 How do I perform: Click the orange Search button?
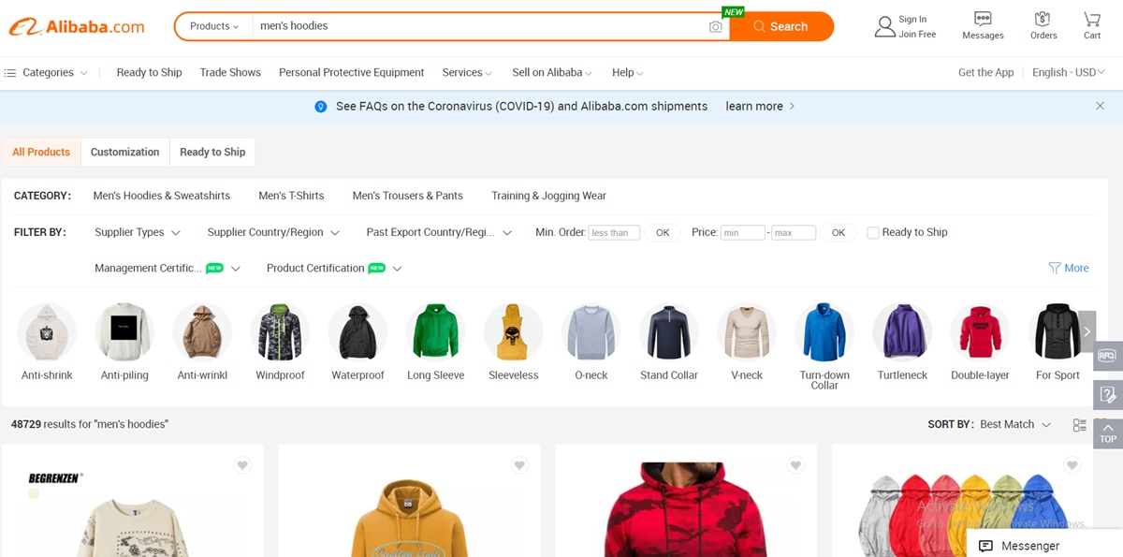[x=780, y=27]
